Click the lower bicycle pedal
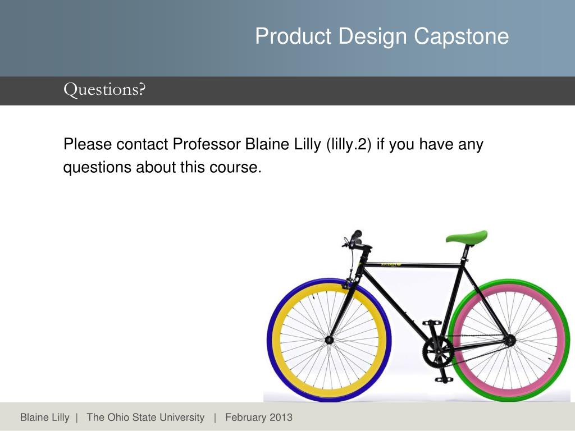This screenshot has height=431, width=575. point(444,380)
